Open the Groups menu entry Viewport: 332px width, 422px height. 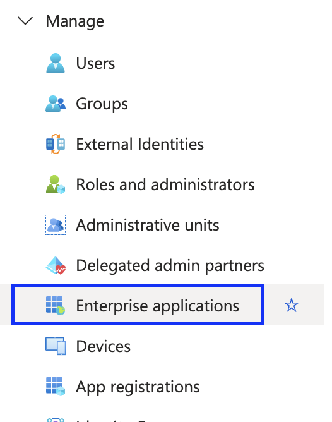[x=102, y=104]
